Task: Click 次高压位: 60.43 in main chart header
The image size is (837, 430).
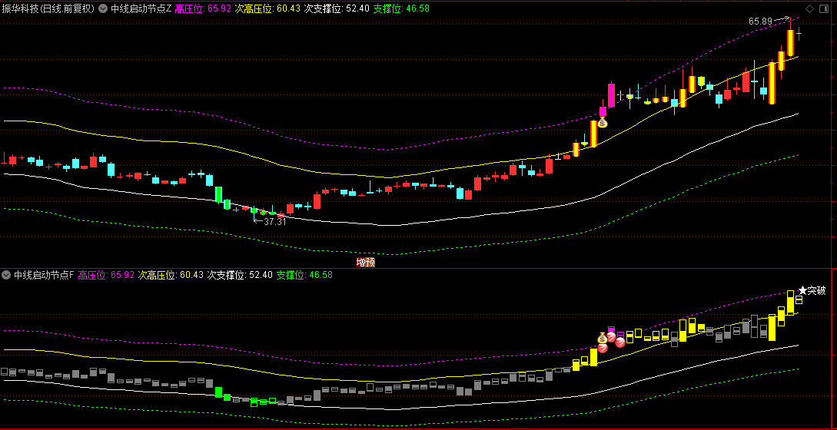Action: tap(268, 8)
